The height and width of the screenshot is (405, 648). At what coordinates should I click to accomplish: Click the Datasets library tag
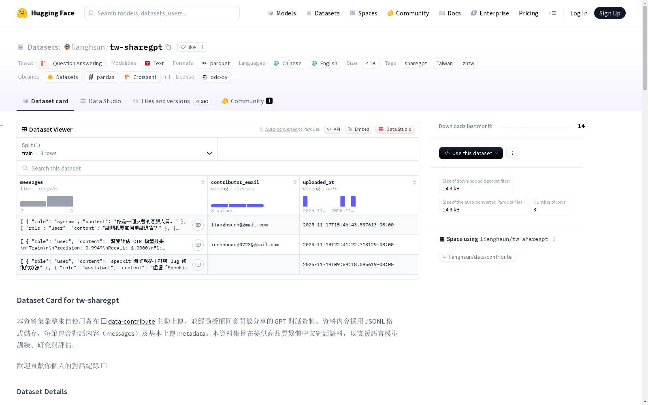pos(63,77)
